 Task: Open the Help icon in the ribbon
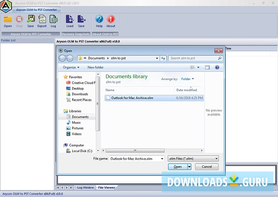tap(99, 19)
